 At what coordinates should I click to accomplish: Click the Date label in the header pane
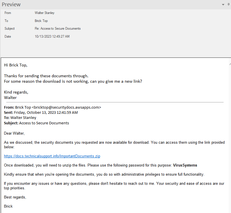8,36
